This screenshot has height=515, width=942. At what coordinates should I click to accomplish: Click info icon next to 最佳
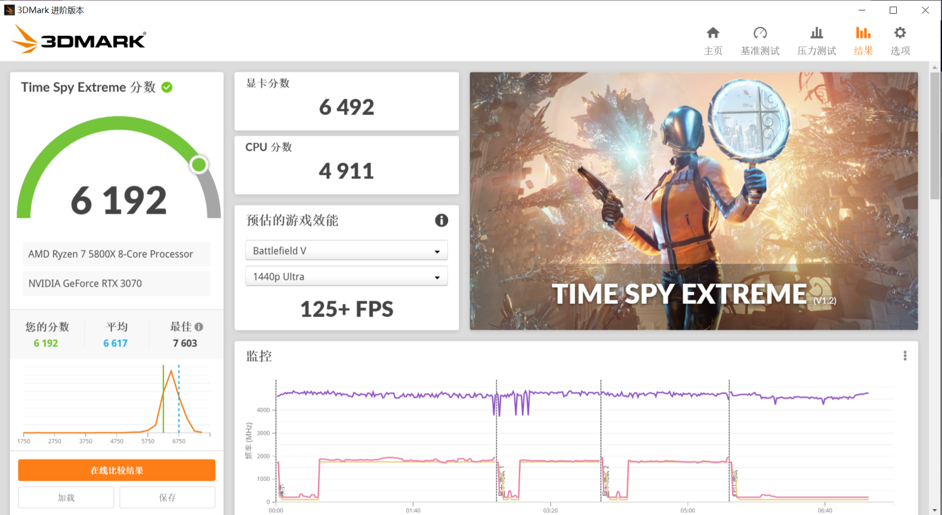(x=199, y=327)
